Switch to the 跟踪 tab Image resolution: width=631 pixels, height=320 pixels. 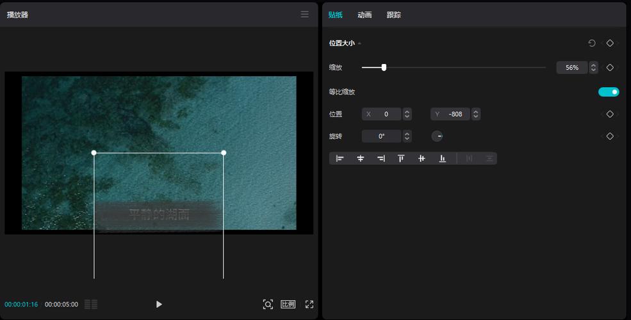tap(394, 15)
